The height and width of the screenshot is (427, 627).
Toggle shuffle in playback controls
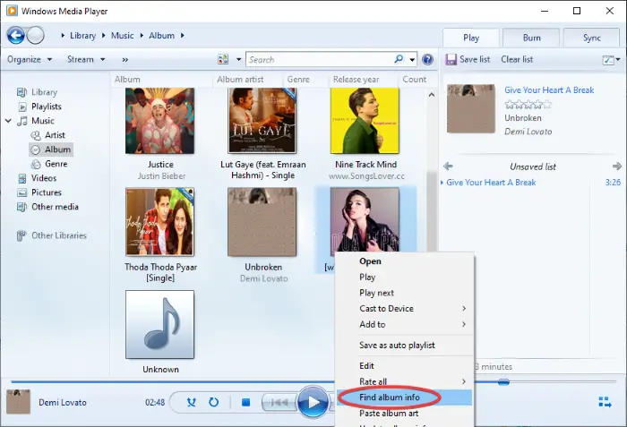pyautogui.click(x=192, y=402)
